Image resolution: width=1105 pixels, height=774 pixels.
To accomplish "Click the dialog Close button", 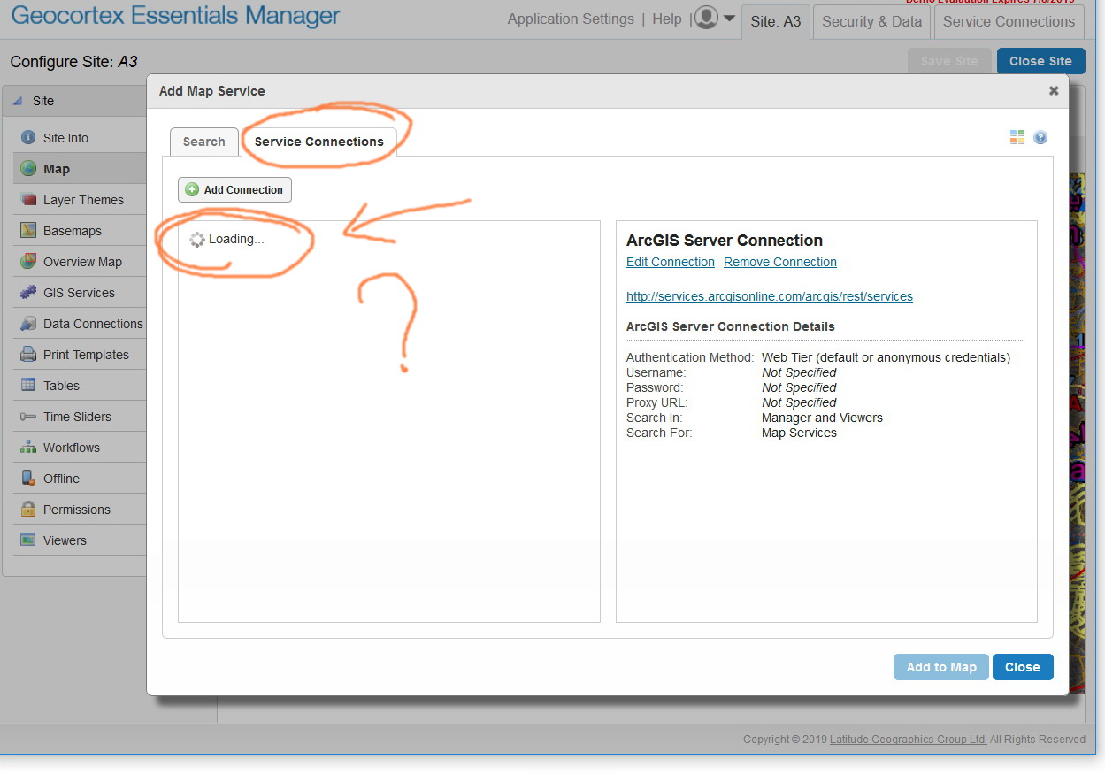I will (x=1023, y=667).
